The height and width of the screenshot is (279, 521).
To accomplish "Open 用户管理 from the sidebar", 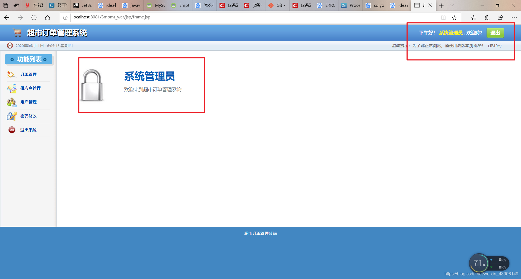I will (x=28, y=102).
